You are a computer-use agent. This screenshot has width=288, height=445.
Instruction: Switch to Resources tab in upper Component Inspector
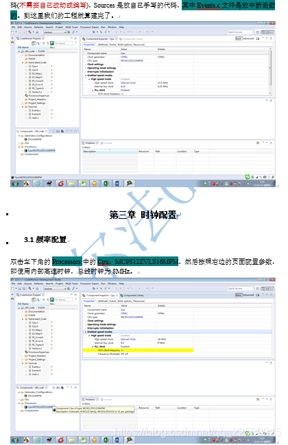click(x=139, y=45)
